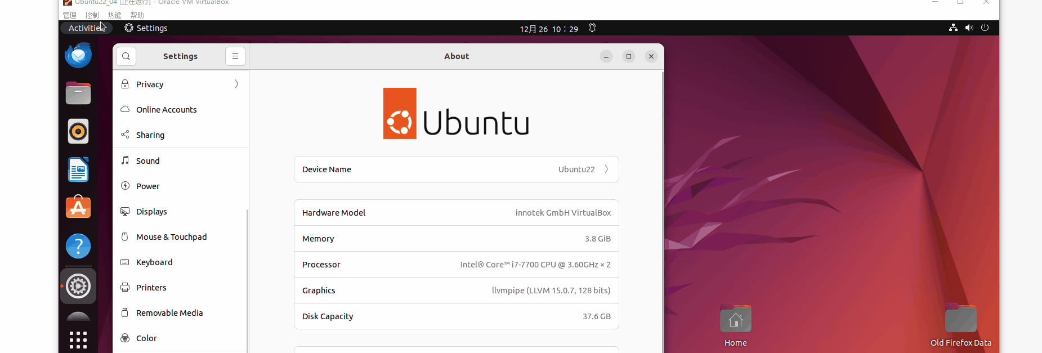This screenshot has height=353, width=1042.
Task: Click the notification bell icon
Action: [x=592, y=28]
